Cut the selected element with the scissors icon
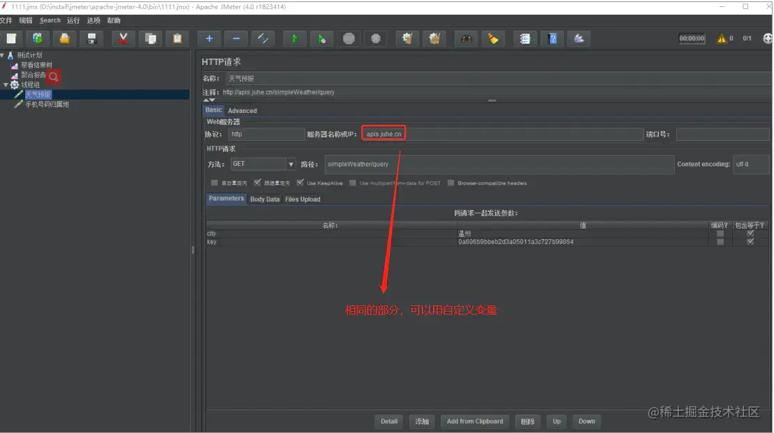Viewport: 774px width, 433px height. pyautogui.click(x=124, y=38)
